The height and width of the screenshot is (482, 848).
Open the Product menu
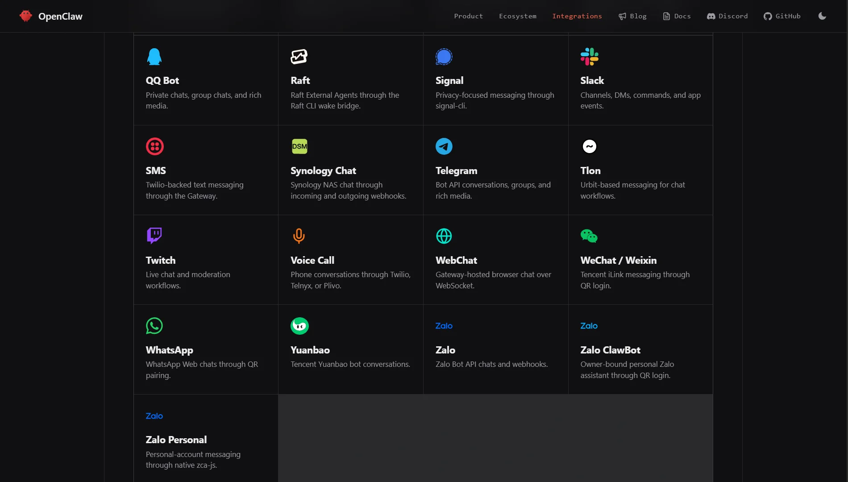pos(468,16)
